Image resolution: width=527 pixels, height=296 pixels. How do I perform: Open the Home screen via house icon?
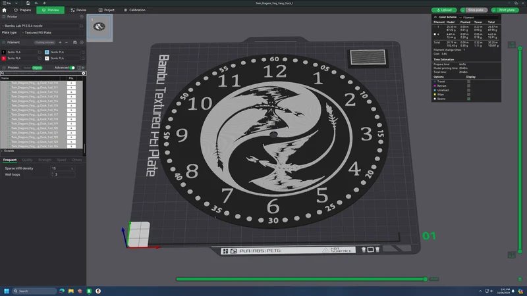click(x=4, y=10)
